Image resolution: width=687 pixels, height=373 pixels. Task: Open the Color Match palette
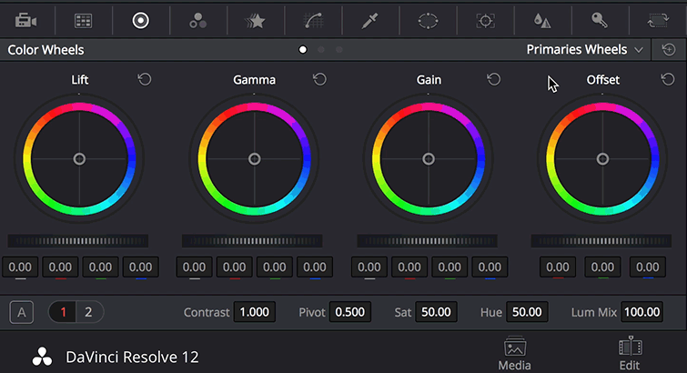pos(83,20)
